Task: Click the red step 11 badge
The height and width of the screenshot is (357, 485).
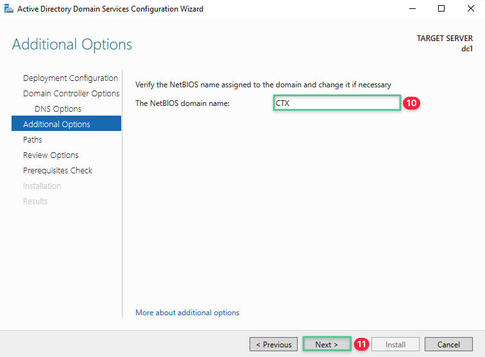Action: [x=362, y=345]
